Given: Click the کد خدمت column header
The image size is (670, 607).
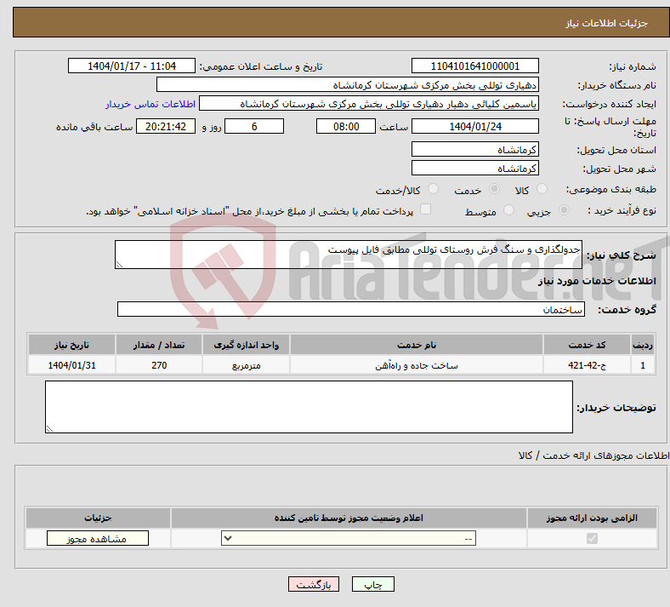Looking at the screenshot, I should [x=588, y=345].
